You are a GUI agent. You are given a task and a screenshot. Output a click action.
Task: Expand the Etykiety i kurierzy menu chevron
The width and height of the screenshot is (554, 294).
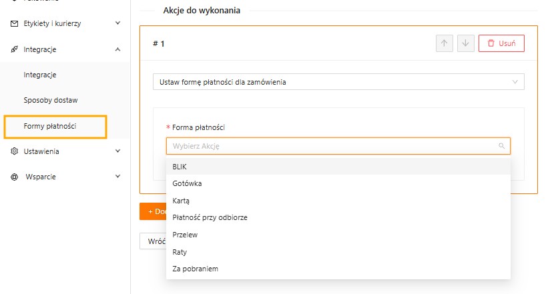117,23
